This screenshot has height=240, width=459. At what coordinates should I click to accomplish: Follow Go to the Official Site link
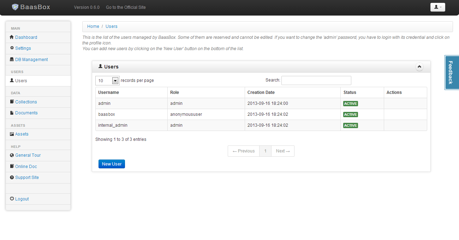coord(126,7)
